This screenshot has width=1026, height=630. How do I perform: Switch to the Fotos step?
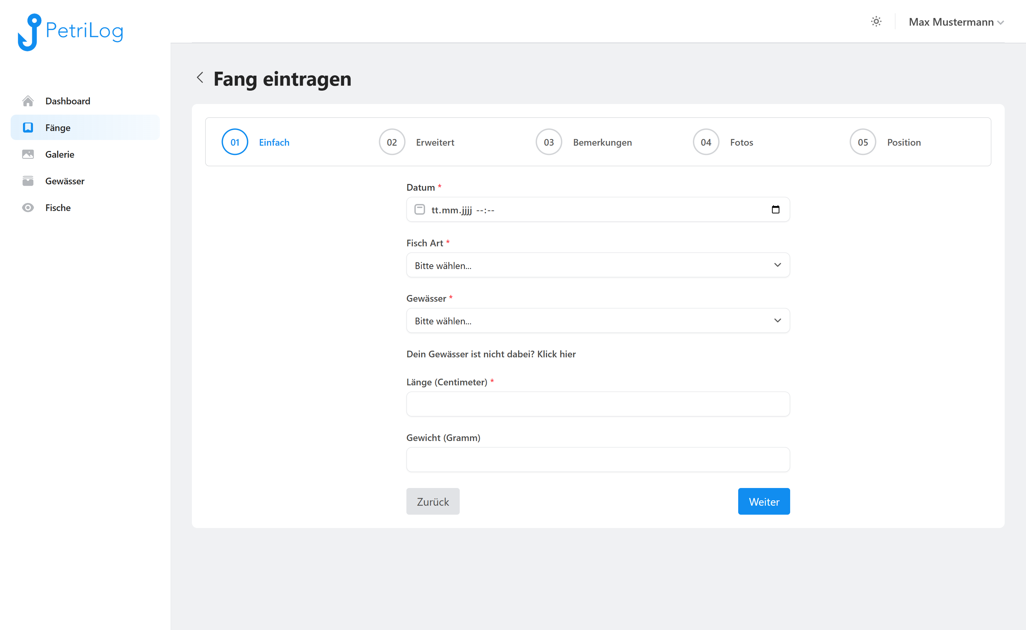point(742,143)
